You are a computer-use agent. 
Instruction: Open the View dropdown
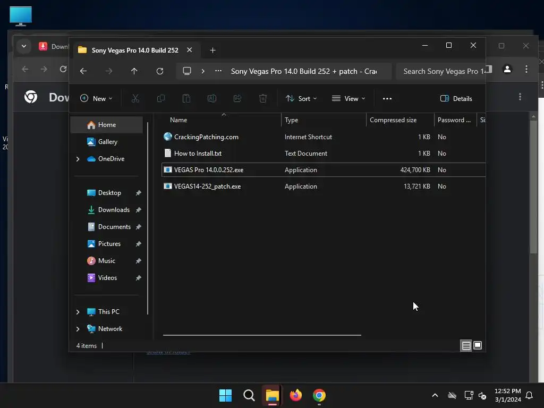pos(348,98)
